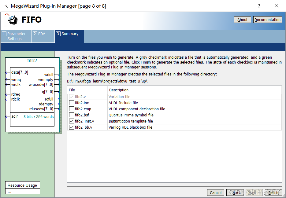This screenshot has width=286, height=198.
Task: Click the 8 bits x 256 words text
Action: (x=39, y=117)
